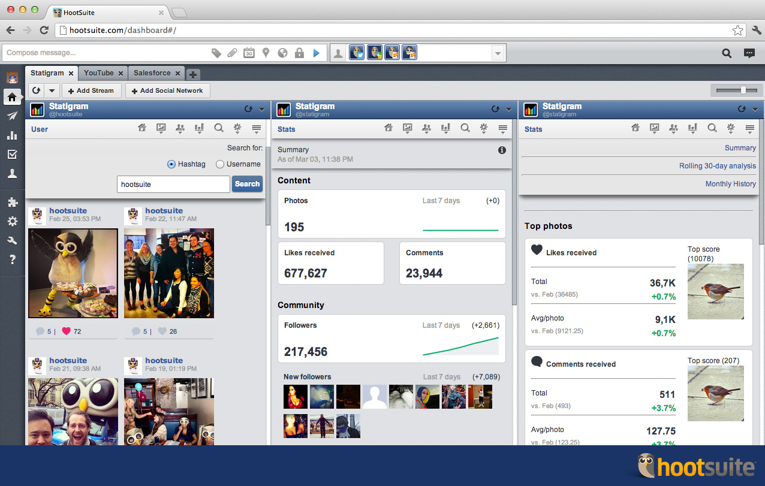Like the Feb 25 hootsuite photo heart
Image resolution: width=765 pixels, height=486 pixels.
[x=66, y=331]
